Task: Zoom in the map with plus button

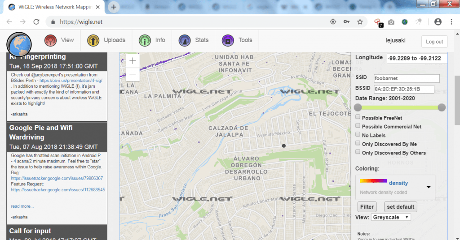Action: click(x=133, y=61)
